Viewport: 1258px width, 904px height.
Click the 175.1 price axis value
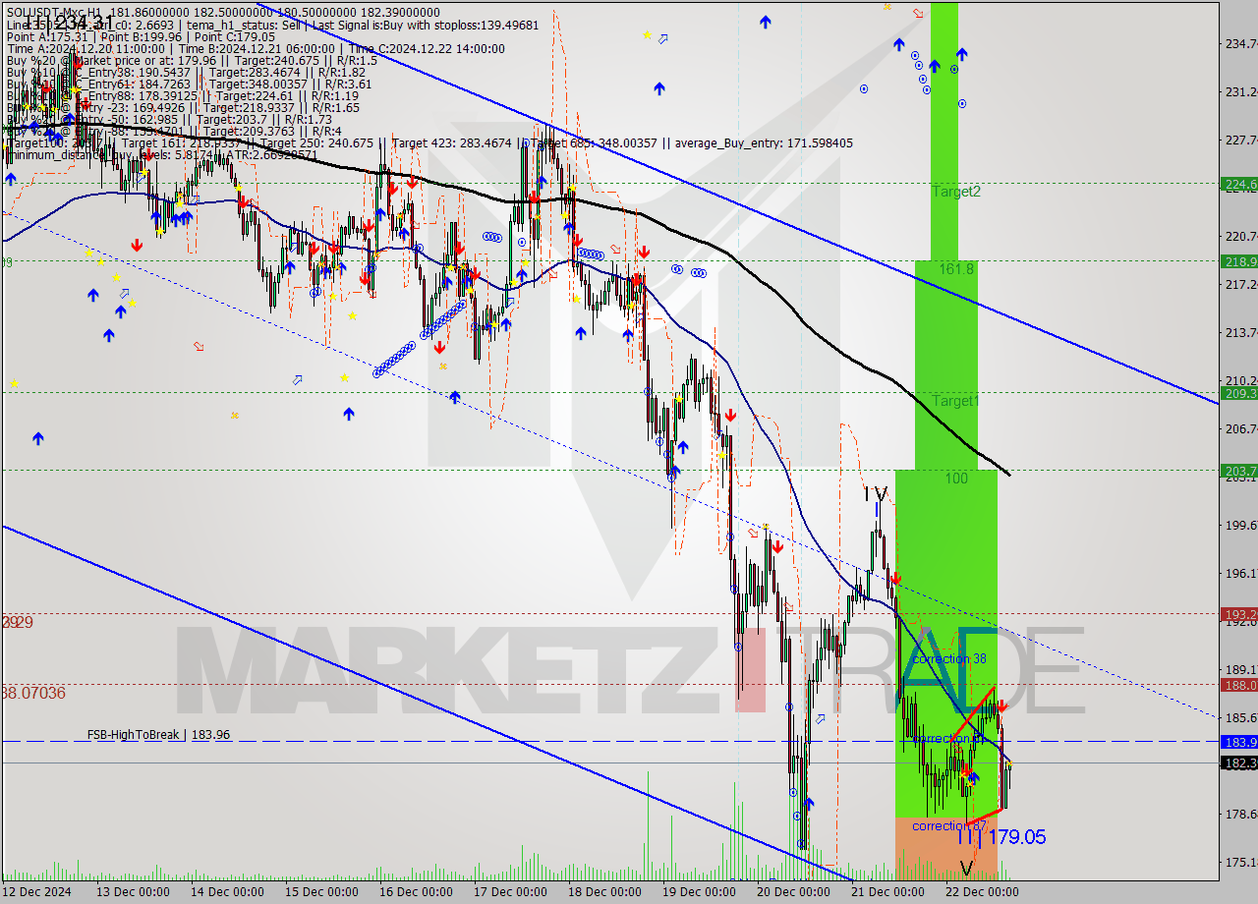pos(1240,862)
